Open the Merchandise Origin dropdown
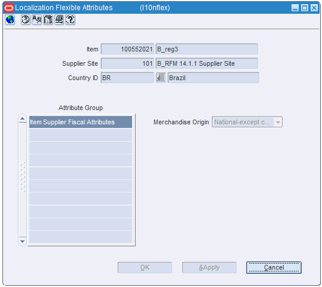 [247, 122]
